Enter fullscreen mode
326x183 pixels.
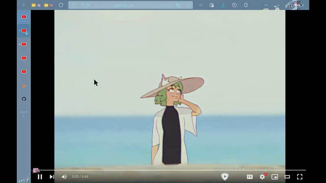tap(300, 177)
